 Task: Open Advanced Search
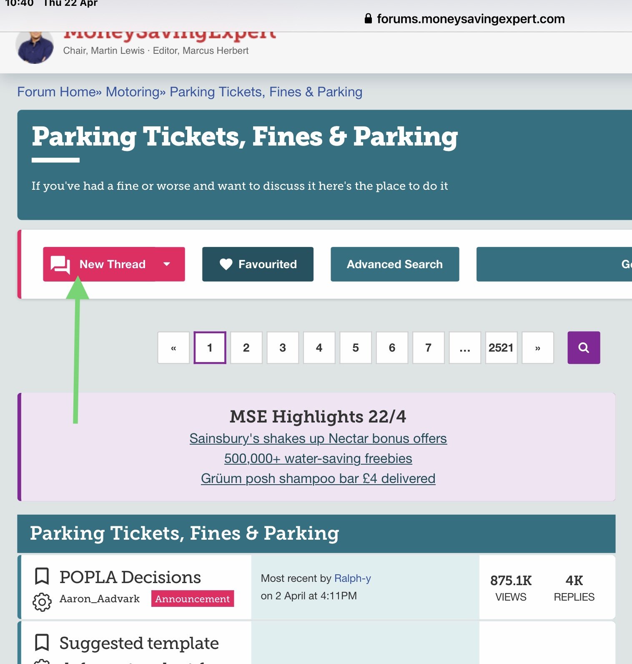394,264
